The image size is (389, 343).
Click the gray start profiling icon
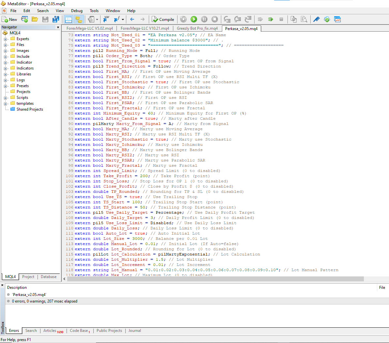(x=260, y=19)
